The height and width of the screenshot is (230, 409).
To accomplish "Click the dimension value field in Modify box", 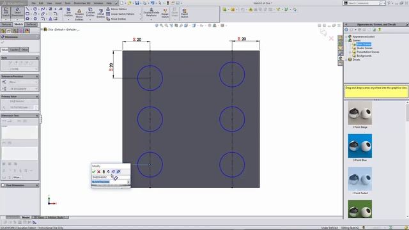I will tap(109, 181).
